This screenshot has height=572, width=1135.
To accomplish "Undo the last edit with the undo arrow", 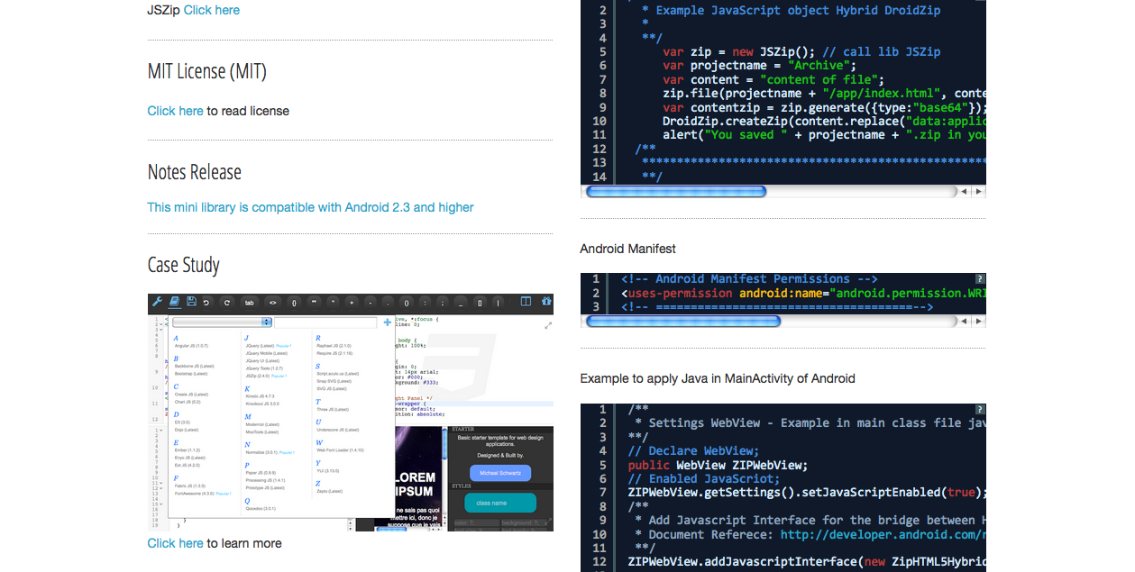I will (x=206, y=302).
